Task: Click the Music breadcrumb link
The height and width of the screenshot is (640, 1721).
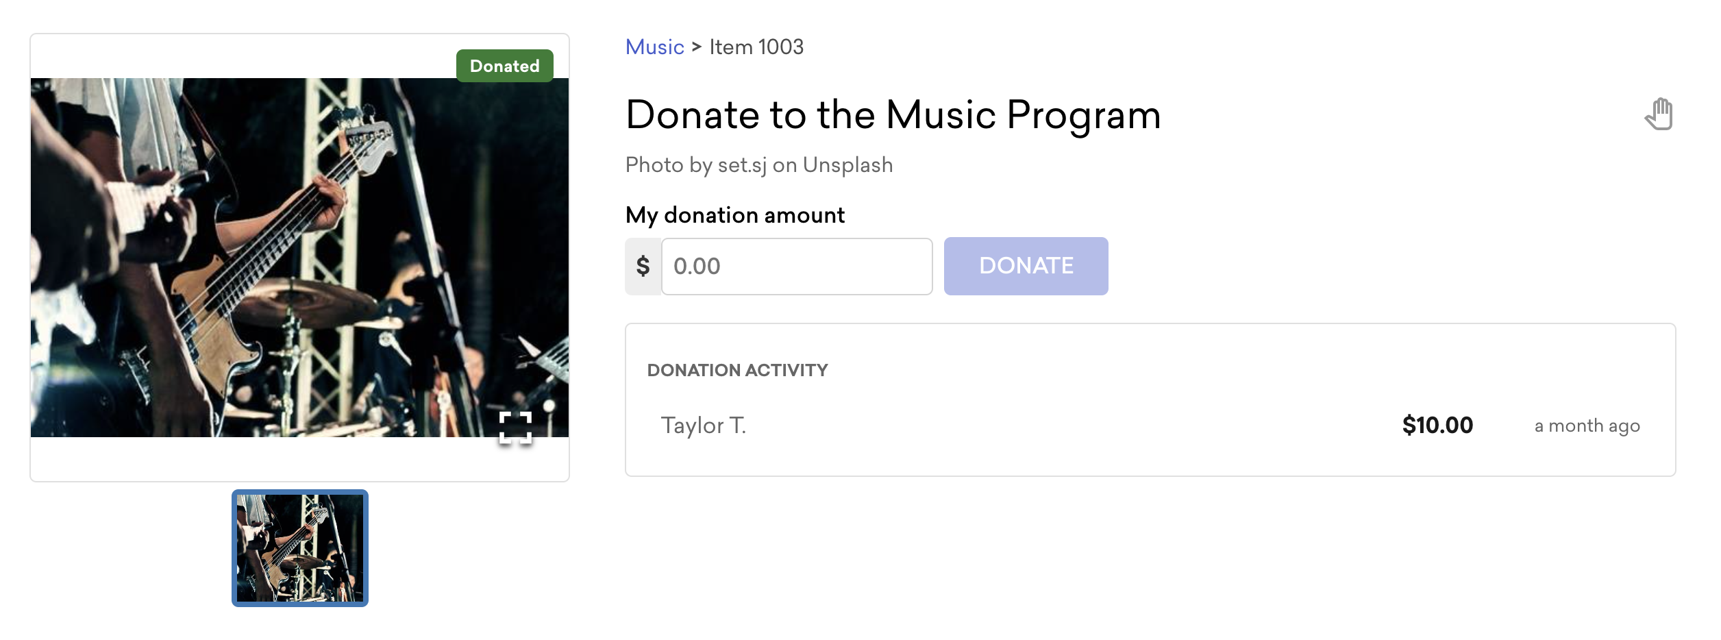Action: (x=654, y=47)
